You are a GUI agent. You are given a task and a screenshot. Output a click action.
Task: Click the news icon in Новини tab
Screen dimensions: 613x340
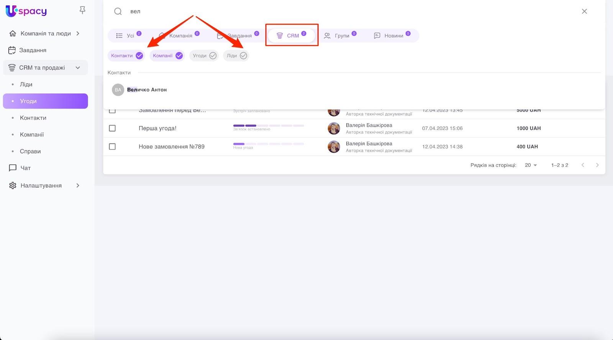(377, 36)
